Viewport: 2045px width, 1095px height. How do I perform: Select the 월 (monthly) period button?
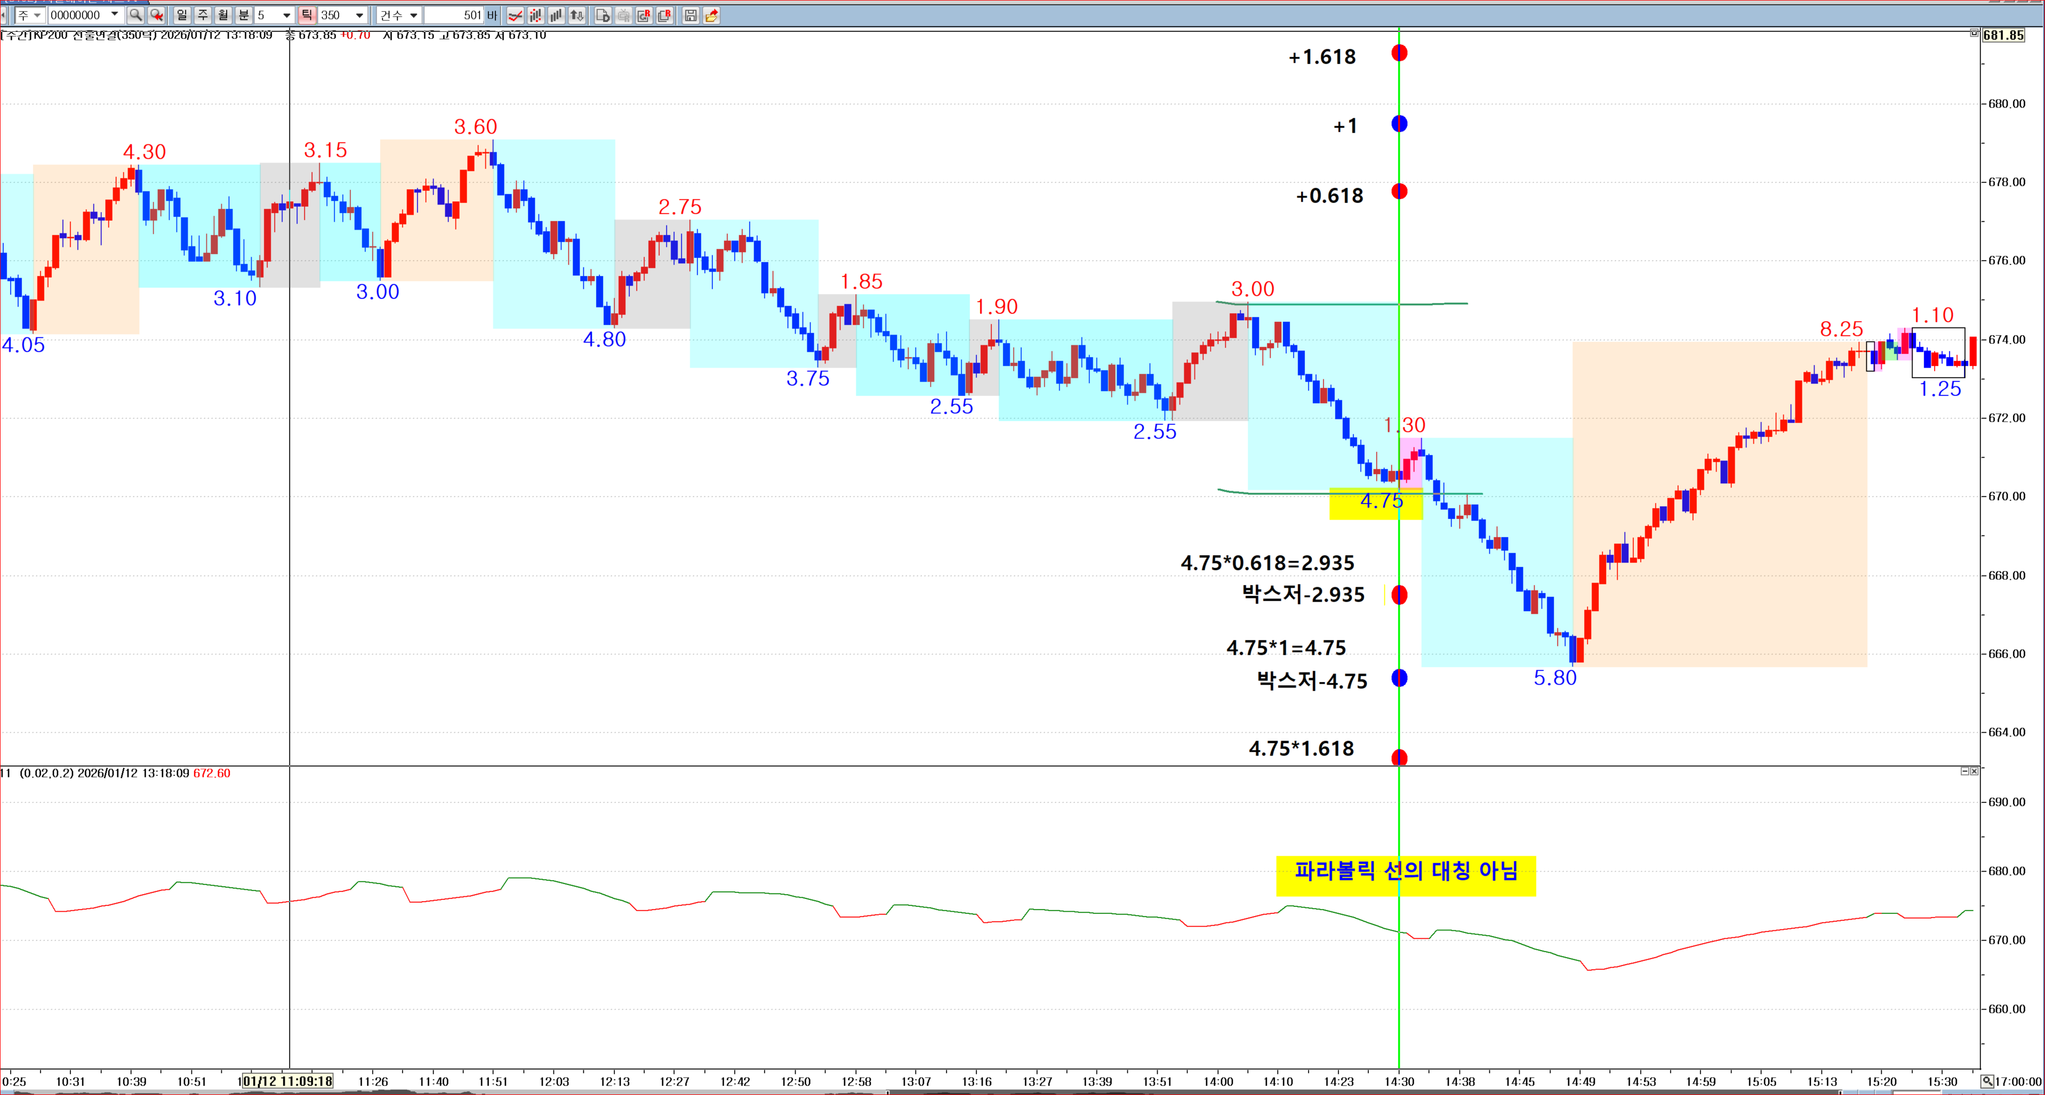pyautogui.click(x=223, y=15)
